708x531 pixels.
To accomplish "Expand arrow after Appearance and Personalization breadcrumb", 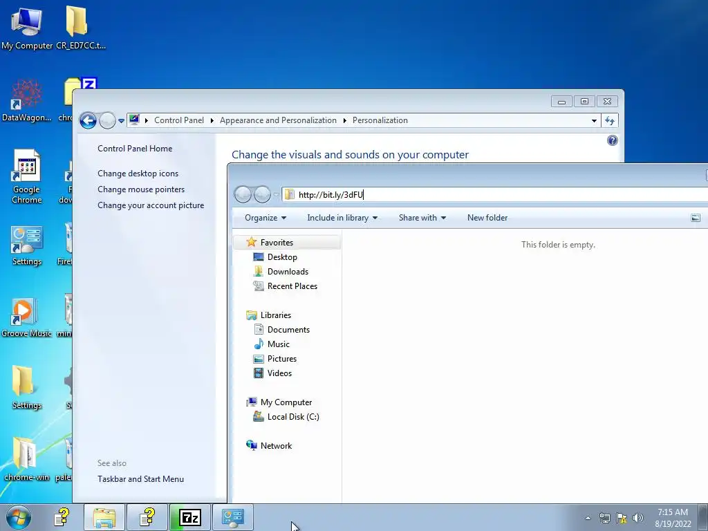I will 344,120.
